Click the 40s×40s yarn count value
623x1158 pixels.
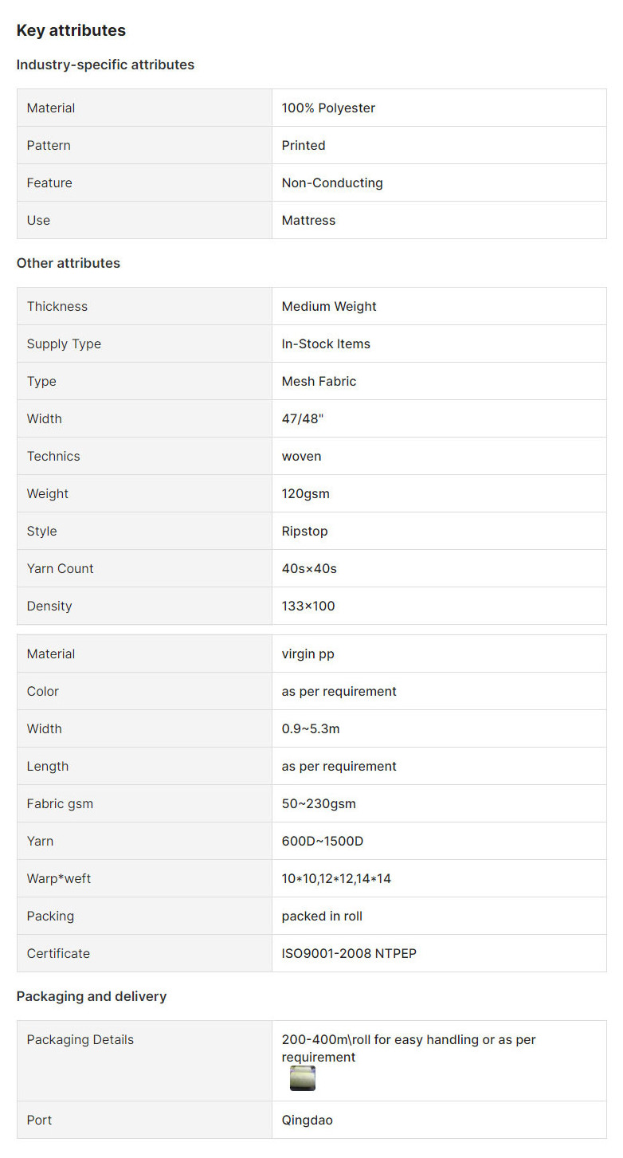[x=309, y=568]
